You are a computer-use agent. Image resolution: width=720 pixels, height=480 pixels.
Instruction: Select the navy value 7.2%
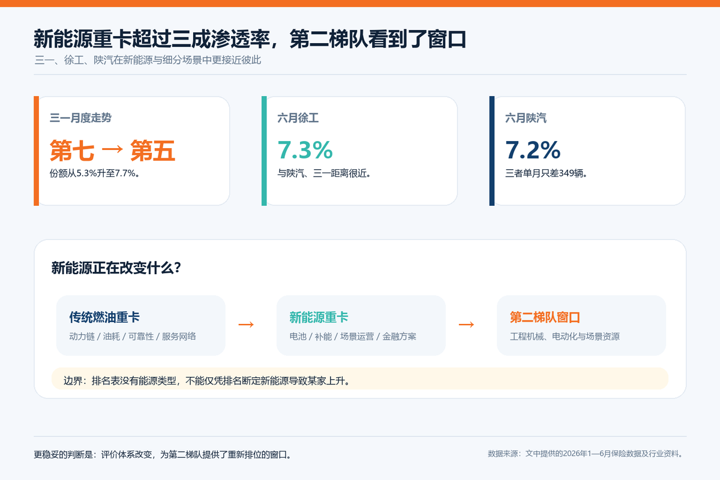coord(533,150)
